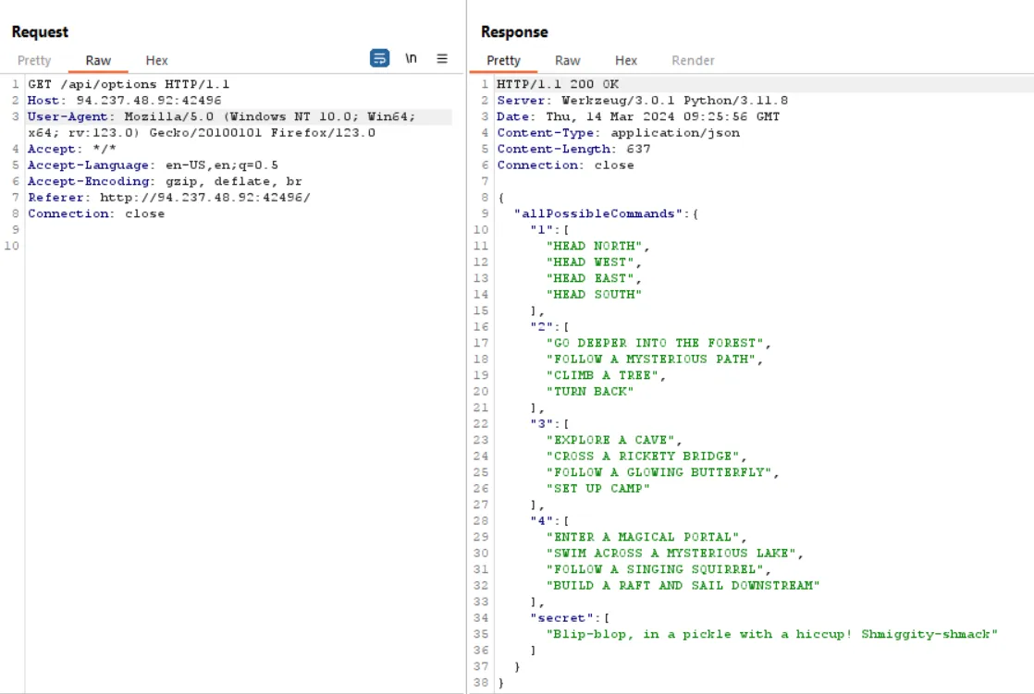This screenshot has width=1034, height=694.
Task: Click the "allPossibleCommands" JSON key
Action: click(598, 213)
